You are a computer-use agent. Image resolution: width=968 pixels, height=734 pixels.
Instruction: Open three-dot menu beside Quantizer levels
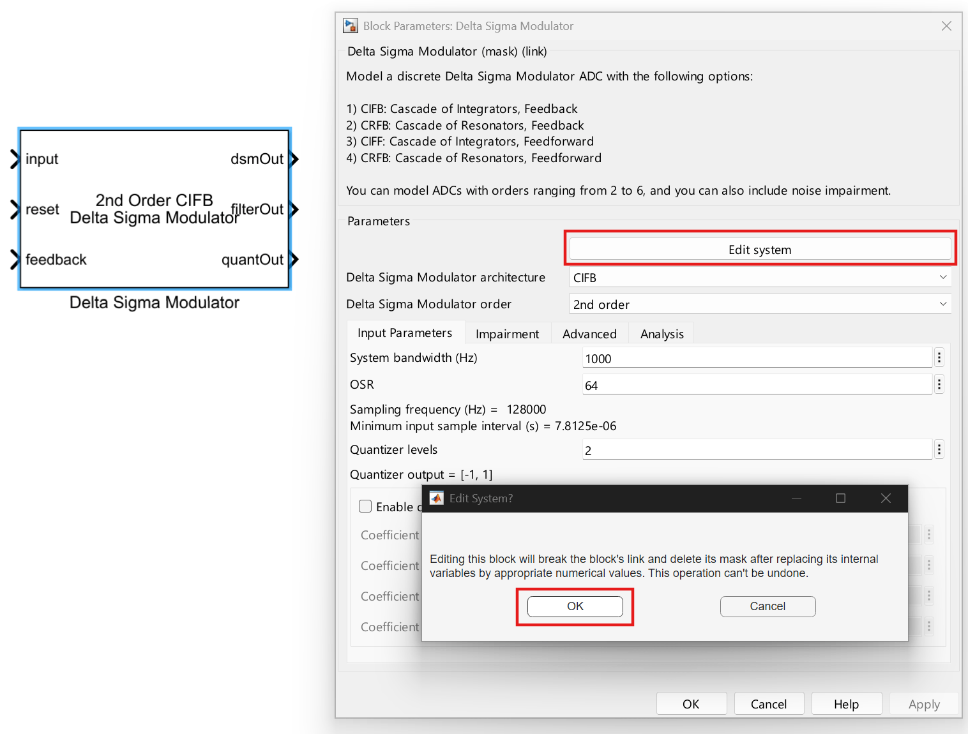tap(939, 450)
